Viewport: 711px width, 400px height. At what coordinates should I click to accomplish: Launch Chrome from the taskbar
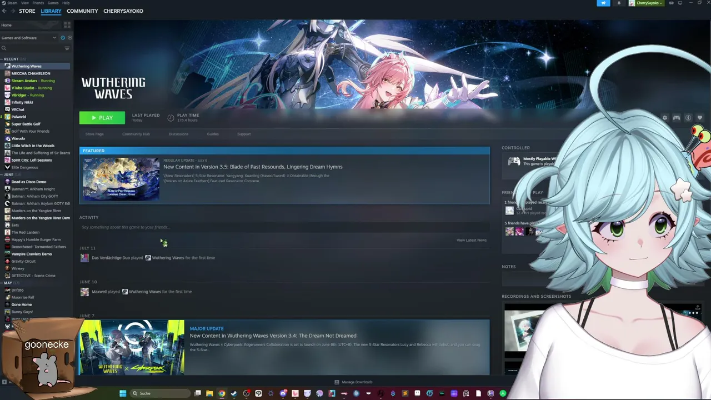222,393
